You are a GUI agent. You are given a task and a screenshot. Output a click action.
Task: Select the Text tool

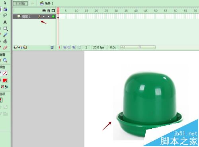tap(5, 22)
